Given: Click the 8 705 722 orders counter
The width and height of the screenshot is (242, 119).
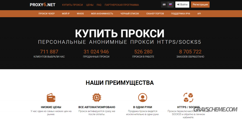Looking at the screenshot, I should point(190,52).
